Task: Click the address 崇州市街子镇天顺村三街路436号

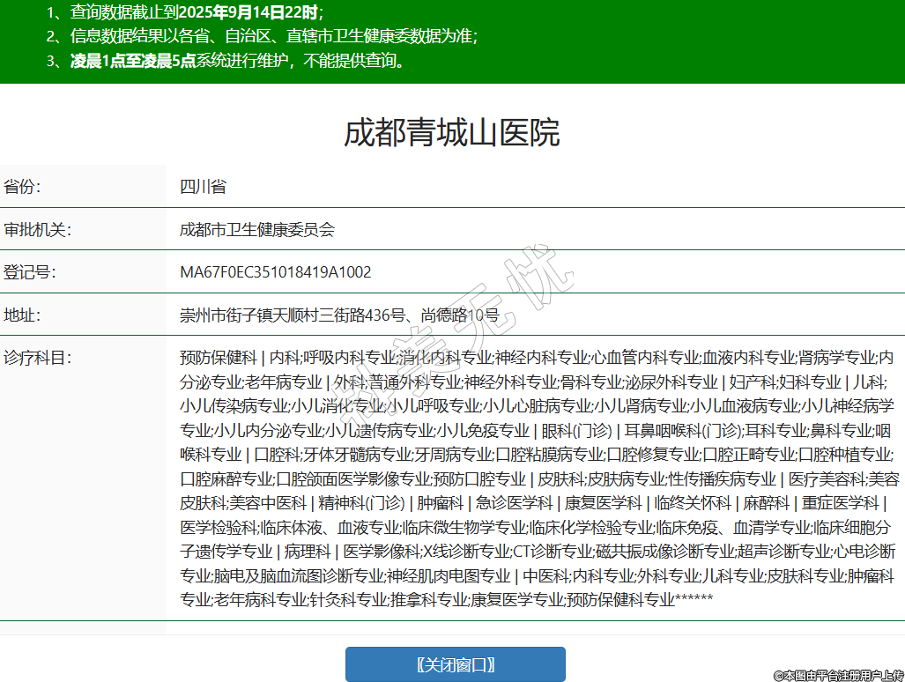Action: tap(293, 315)
